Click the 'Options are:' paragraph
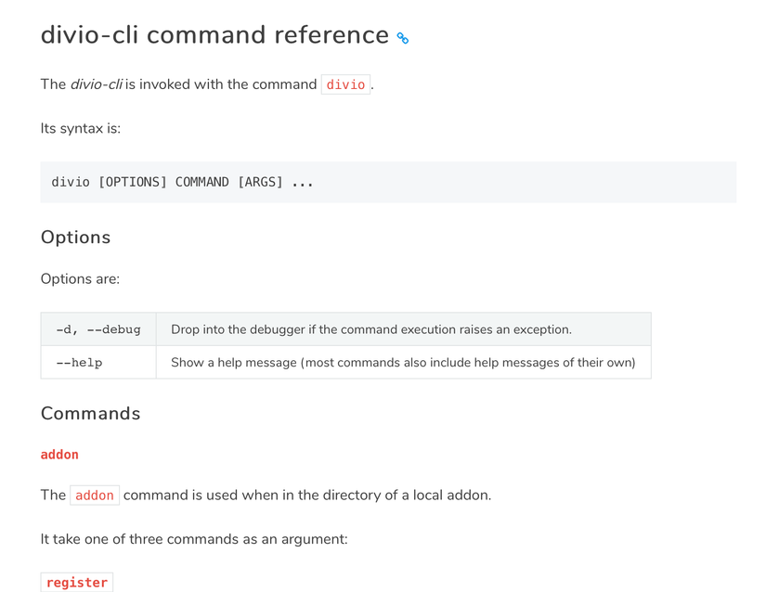Screen dimensions: 766x592 80,279
